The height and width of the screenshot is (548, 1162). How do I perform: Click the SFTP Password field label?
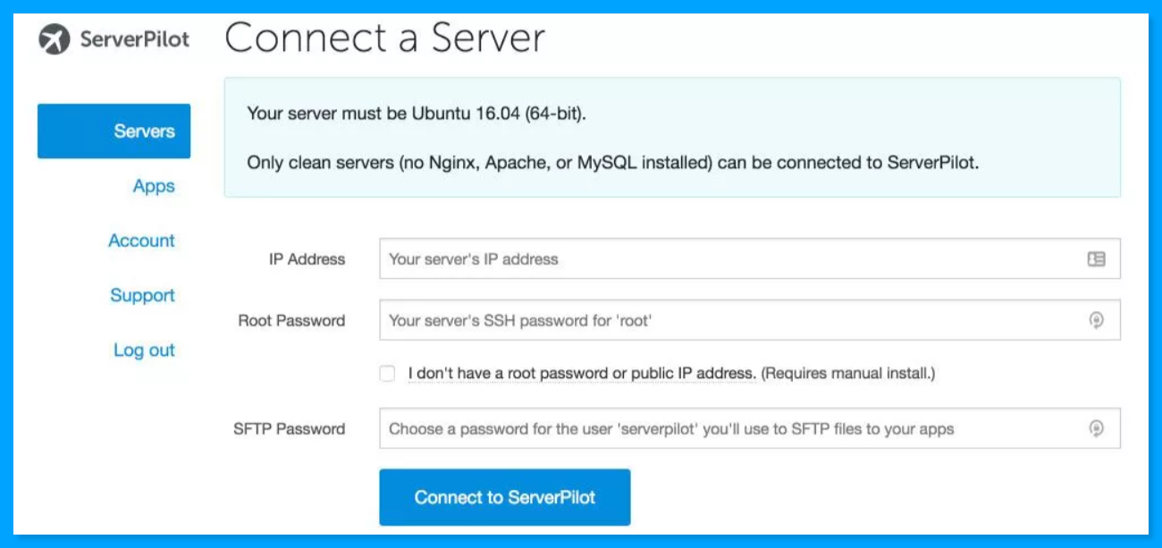tap(289, 429)
